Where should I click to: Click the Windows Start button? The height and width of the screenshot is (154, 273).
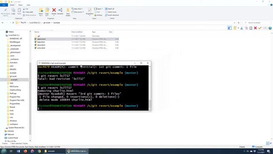click(x=4, y=151)
